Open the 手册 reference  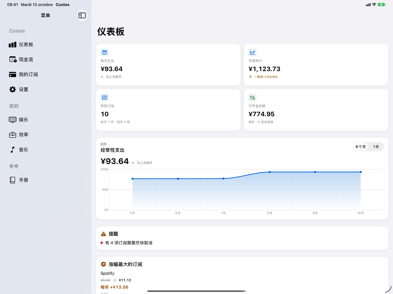[x=46, y=180]
